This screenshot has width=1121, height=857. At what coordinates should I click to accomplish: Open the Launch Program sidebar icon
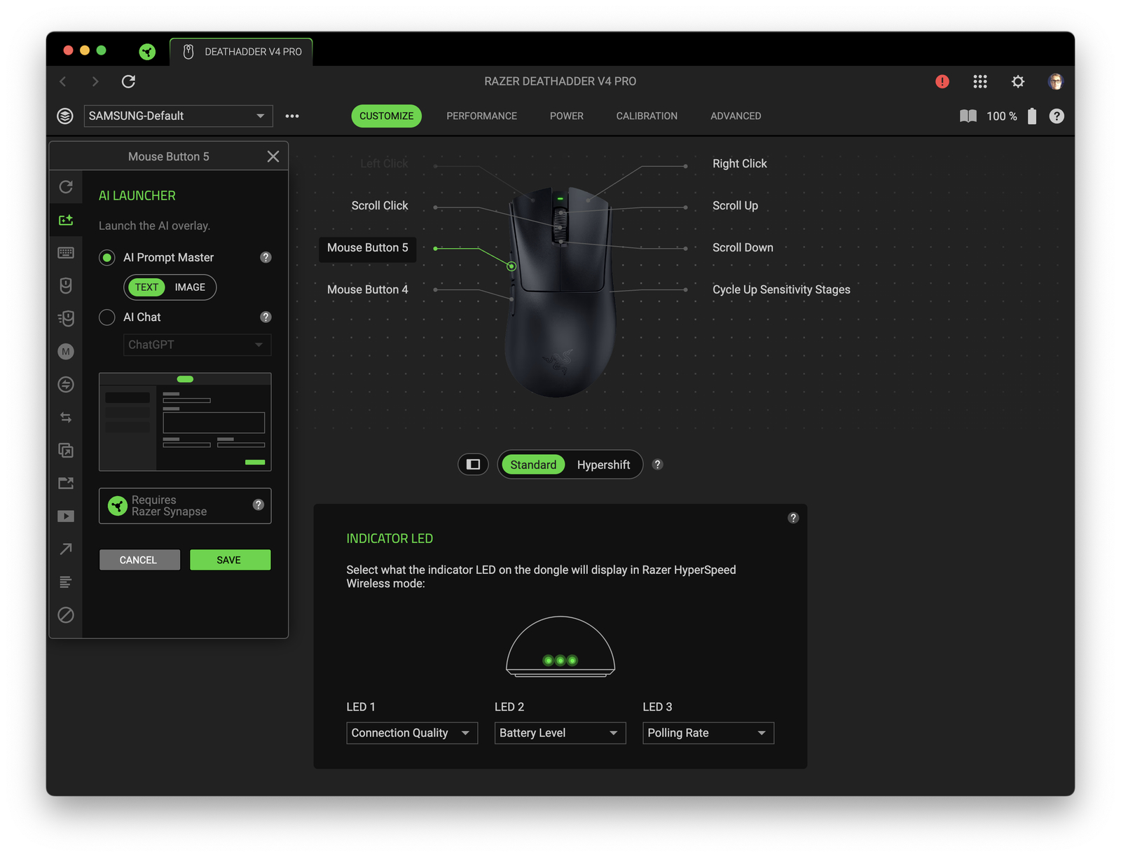[66, 483]
